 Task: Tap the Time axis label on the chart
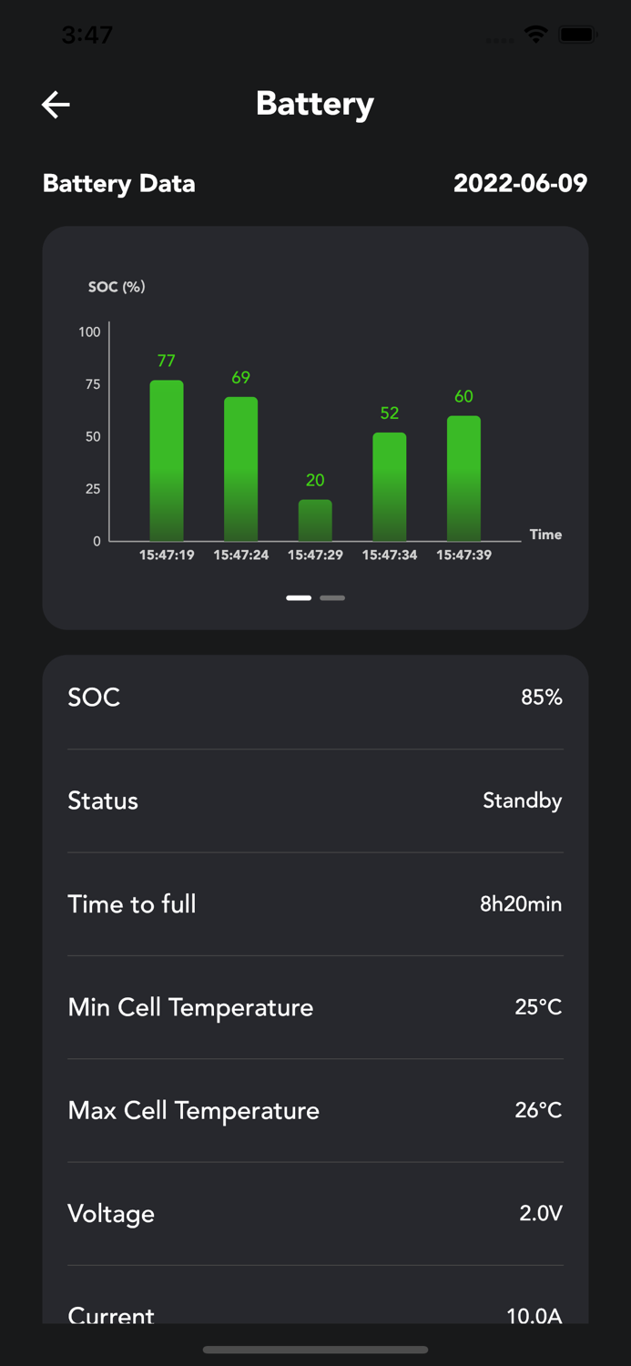[x=544, y=535]
